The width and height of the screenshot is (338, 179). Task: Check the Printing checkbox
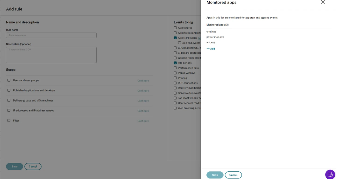coord(175,78)
